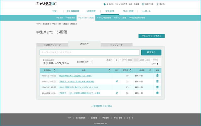Image resolution: width=201 pixels, height=126 pixels.
Task: Go to page 3999 in pagination
Action: pyautogui.click(x=124, y=60)
